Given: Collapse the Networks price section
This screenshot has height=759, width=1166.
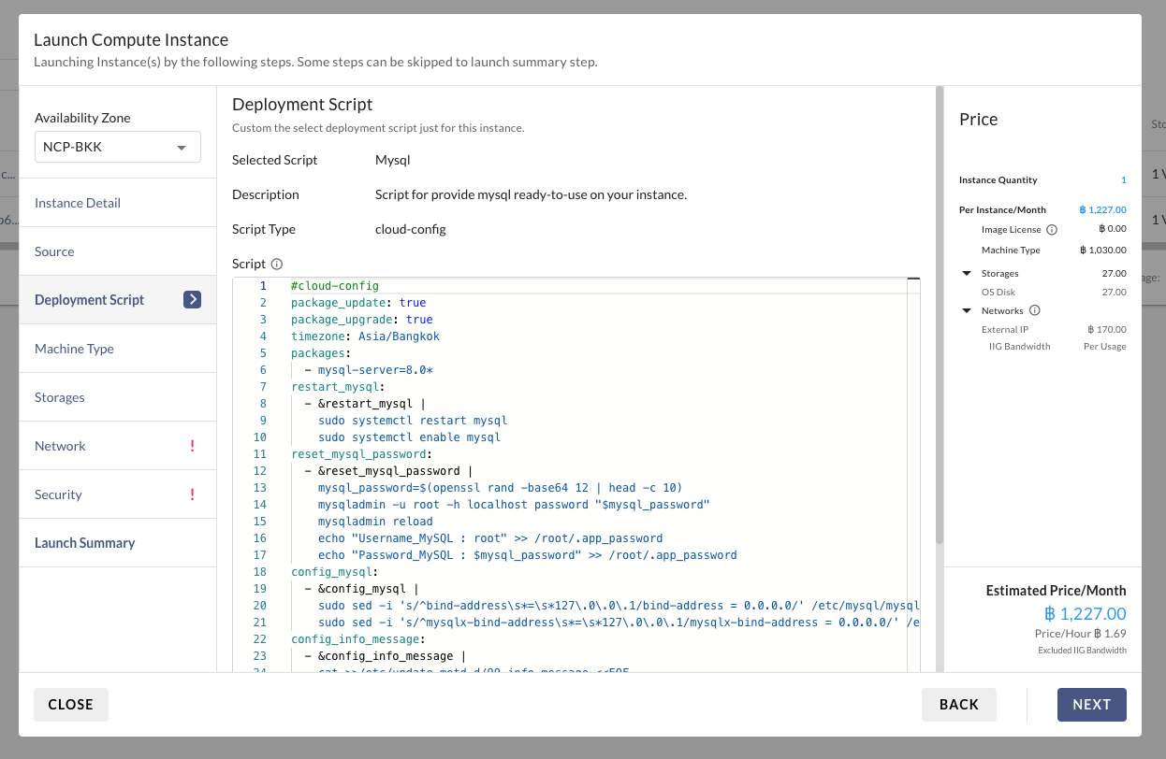Looking at the screenshot, I should [x=967, y=311].
